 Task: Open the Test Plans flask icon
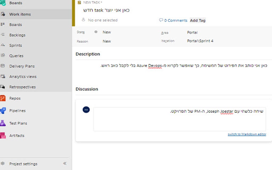[x=3, y=123]
